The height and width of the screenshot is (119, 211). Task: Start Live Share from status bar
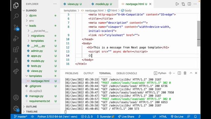[x=126, y=117]
